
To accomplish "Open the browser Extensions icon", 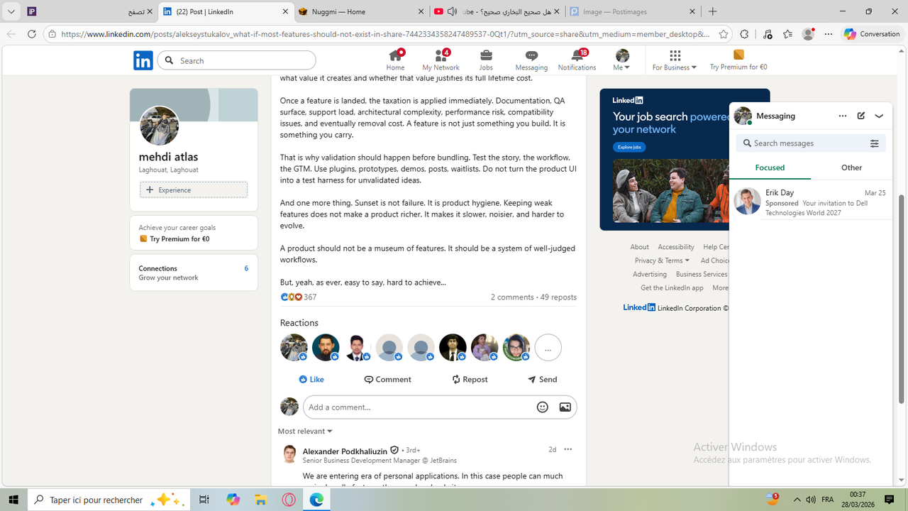I will tap(744, 34).
